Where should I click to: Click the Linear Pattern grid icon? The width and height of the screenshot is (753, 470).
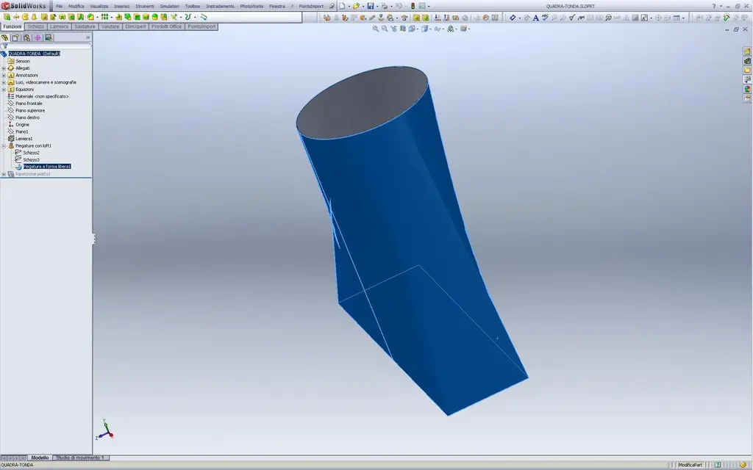pyautogui.click(x=104, y=17)
